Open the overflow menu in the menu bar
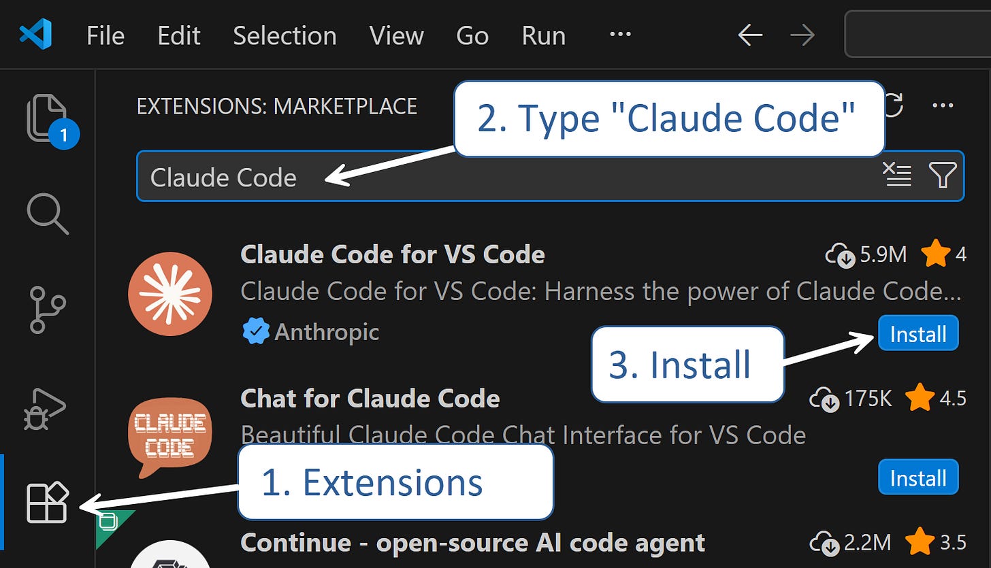This screenshot has width=991, height=568. pos(619,35)
